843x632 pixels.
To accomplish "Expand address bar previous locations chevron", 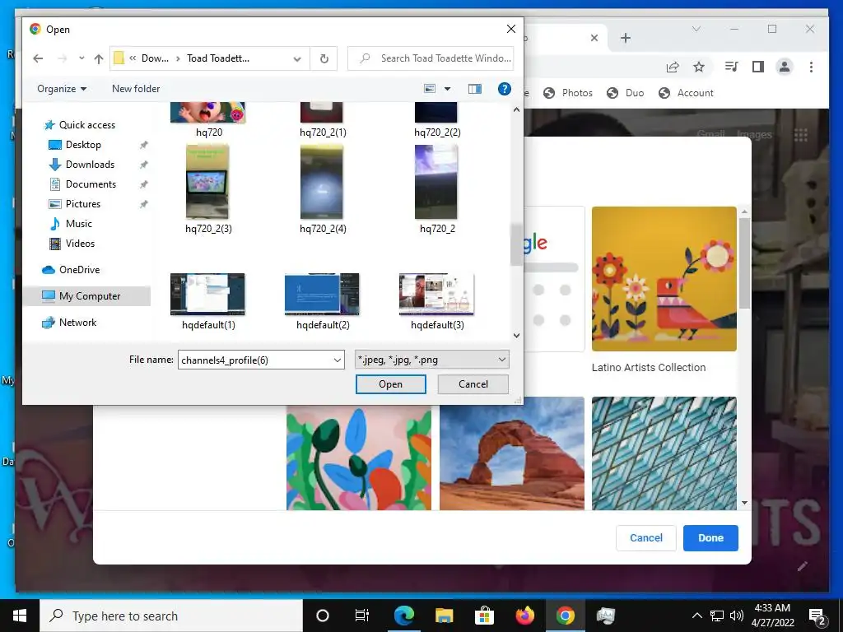I will coord(296,58).
